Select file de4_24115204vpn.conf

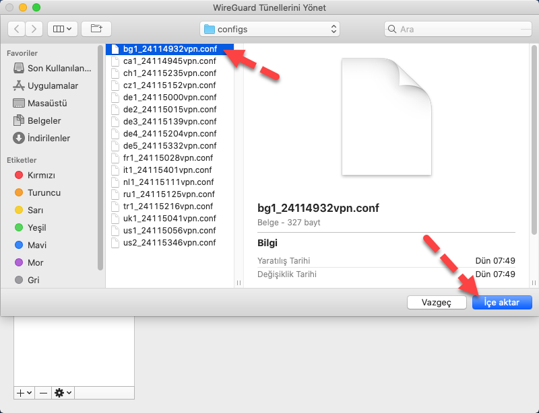coord(170,134)
